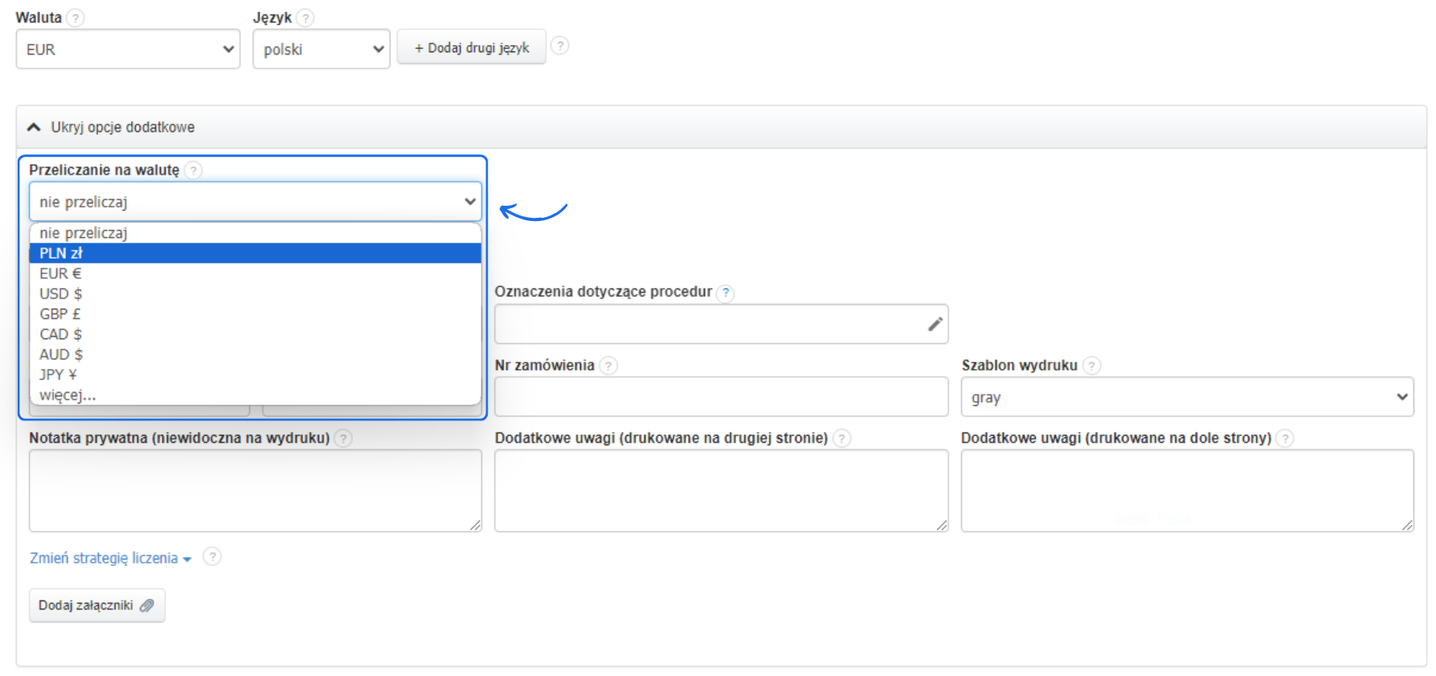Open Zmień strategię liczenia link
Screen dimensions: 1436x676
[x=109, y=558]
